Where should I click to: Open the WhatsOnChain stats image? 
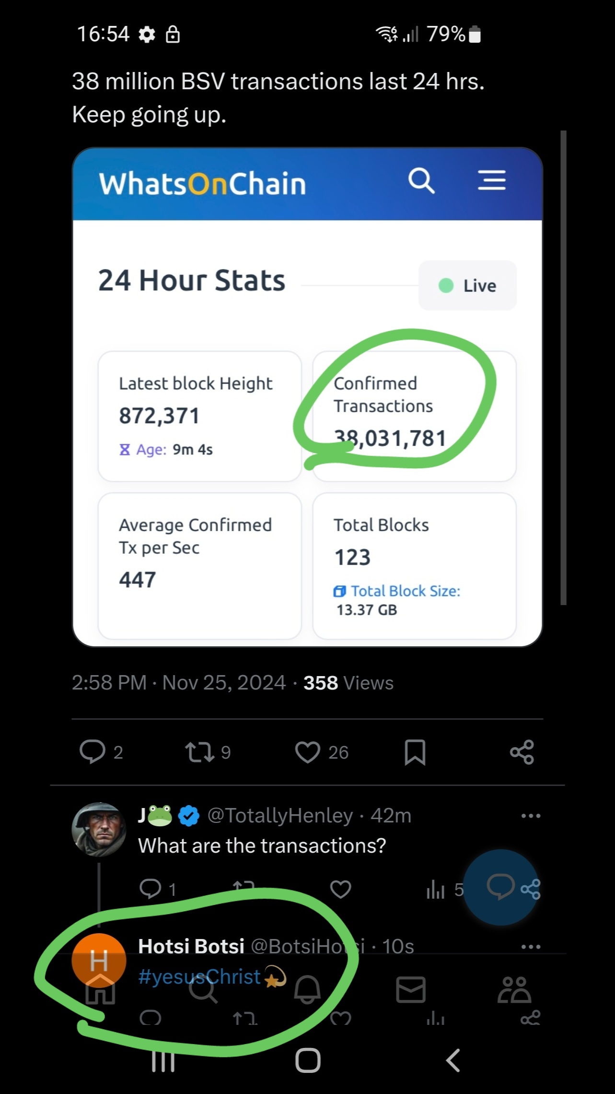pos(307,397)
